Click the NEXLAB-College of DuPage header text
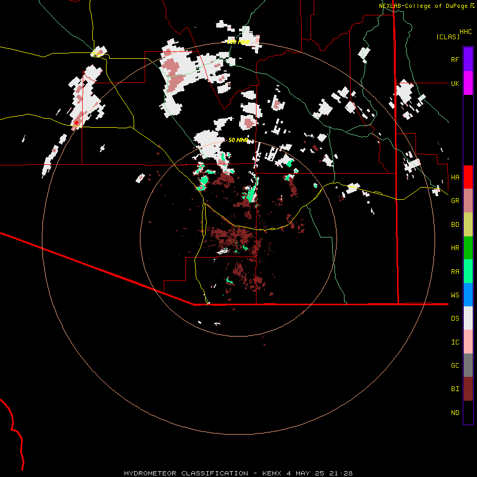Image resolution: width=477 pixels, height=477 pixels. click(423, 6)
